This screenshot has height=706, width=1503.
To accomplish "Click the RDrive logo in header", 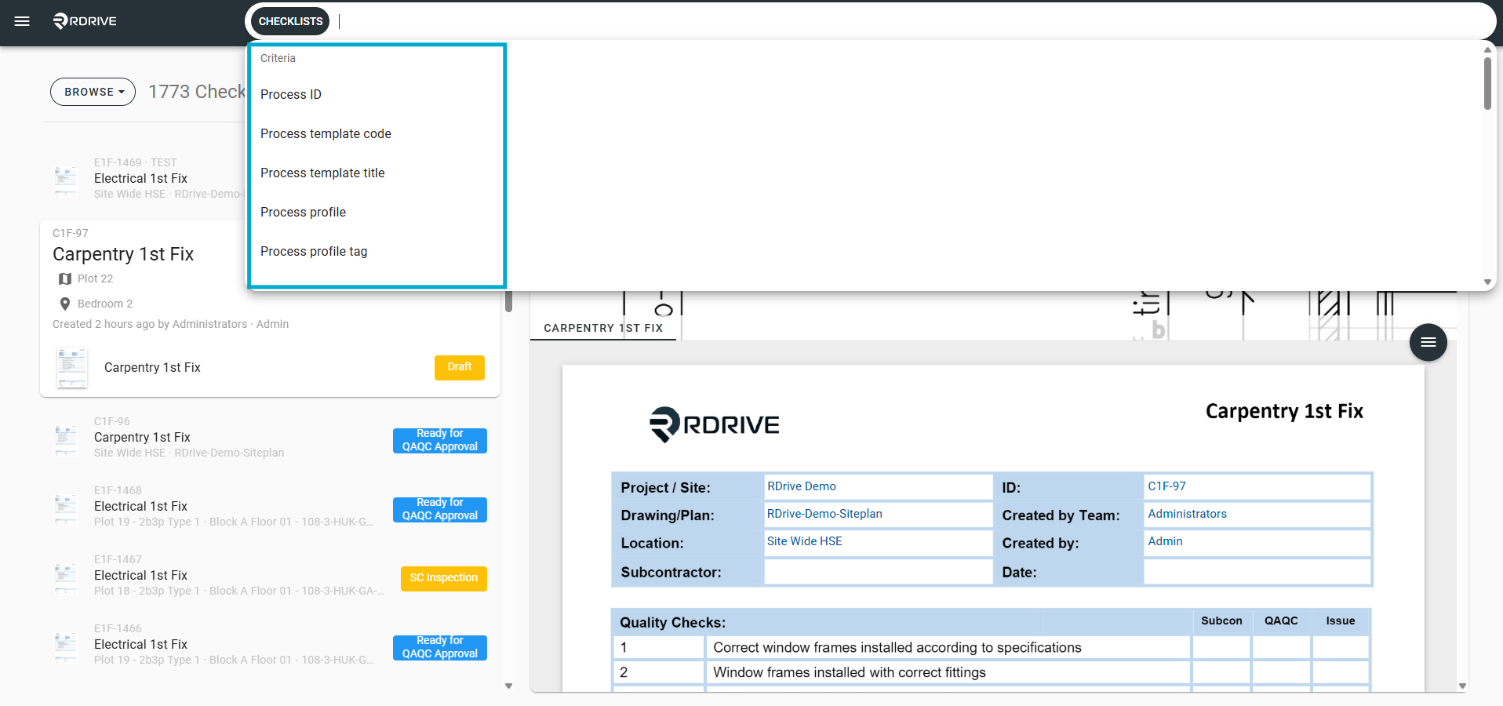I will click(x=85, y=21).
